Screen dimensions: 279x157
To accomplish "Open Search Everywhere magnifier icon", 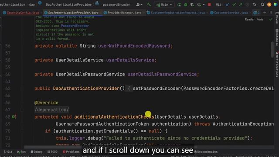I will click(262, 5).
